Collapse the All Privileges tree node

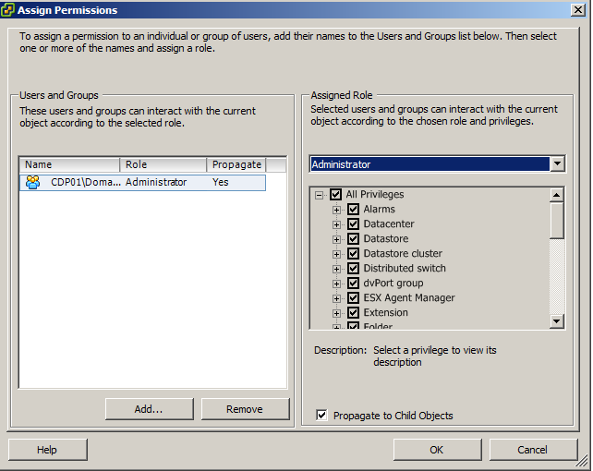pyautogui.click(x=320, y=195)
